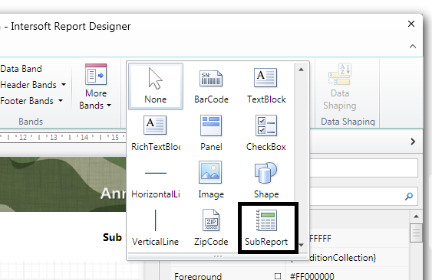This screenshot has width=432, height=280.
Task: Choose the BarCode control
Action: (x=211, y=86)
